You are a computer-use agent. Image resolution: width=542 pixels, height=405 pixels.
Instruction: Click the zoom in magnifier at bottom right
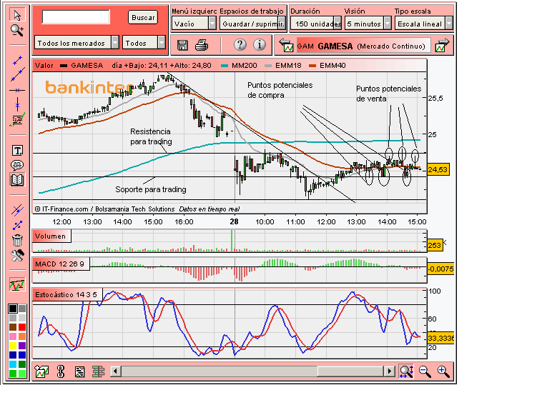(x=443, y=371)
